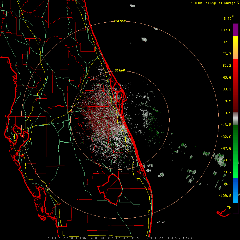Click the -78.7 velocity scale value
The image size is (240, 240).
coord(226,172)
